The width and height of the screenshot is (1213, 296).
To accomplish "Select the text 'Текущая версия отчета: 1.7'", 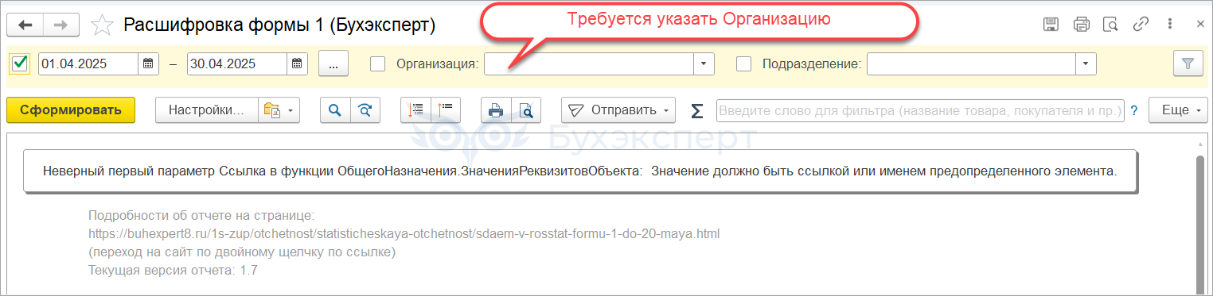I will (173, 271).
